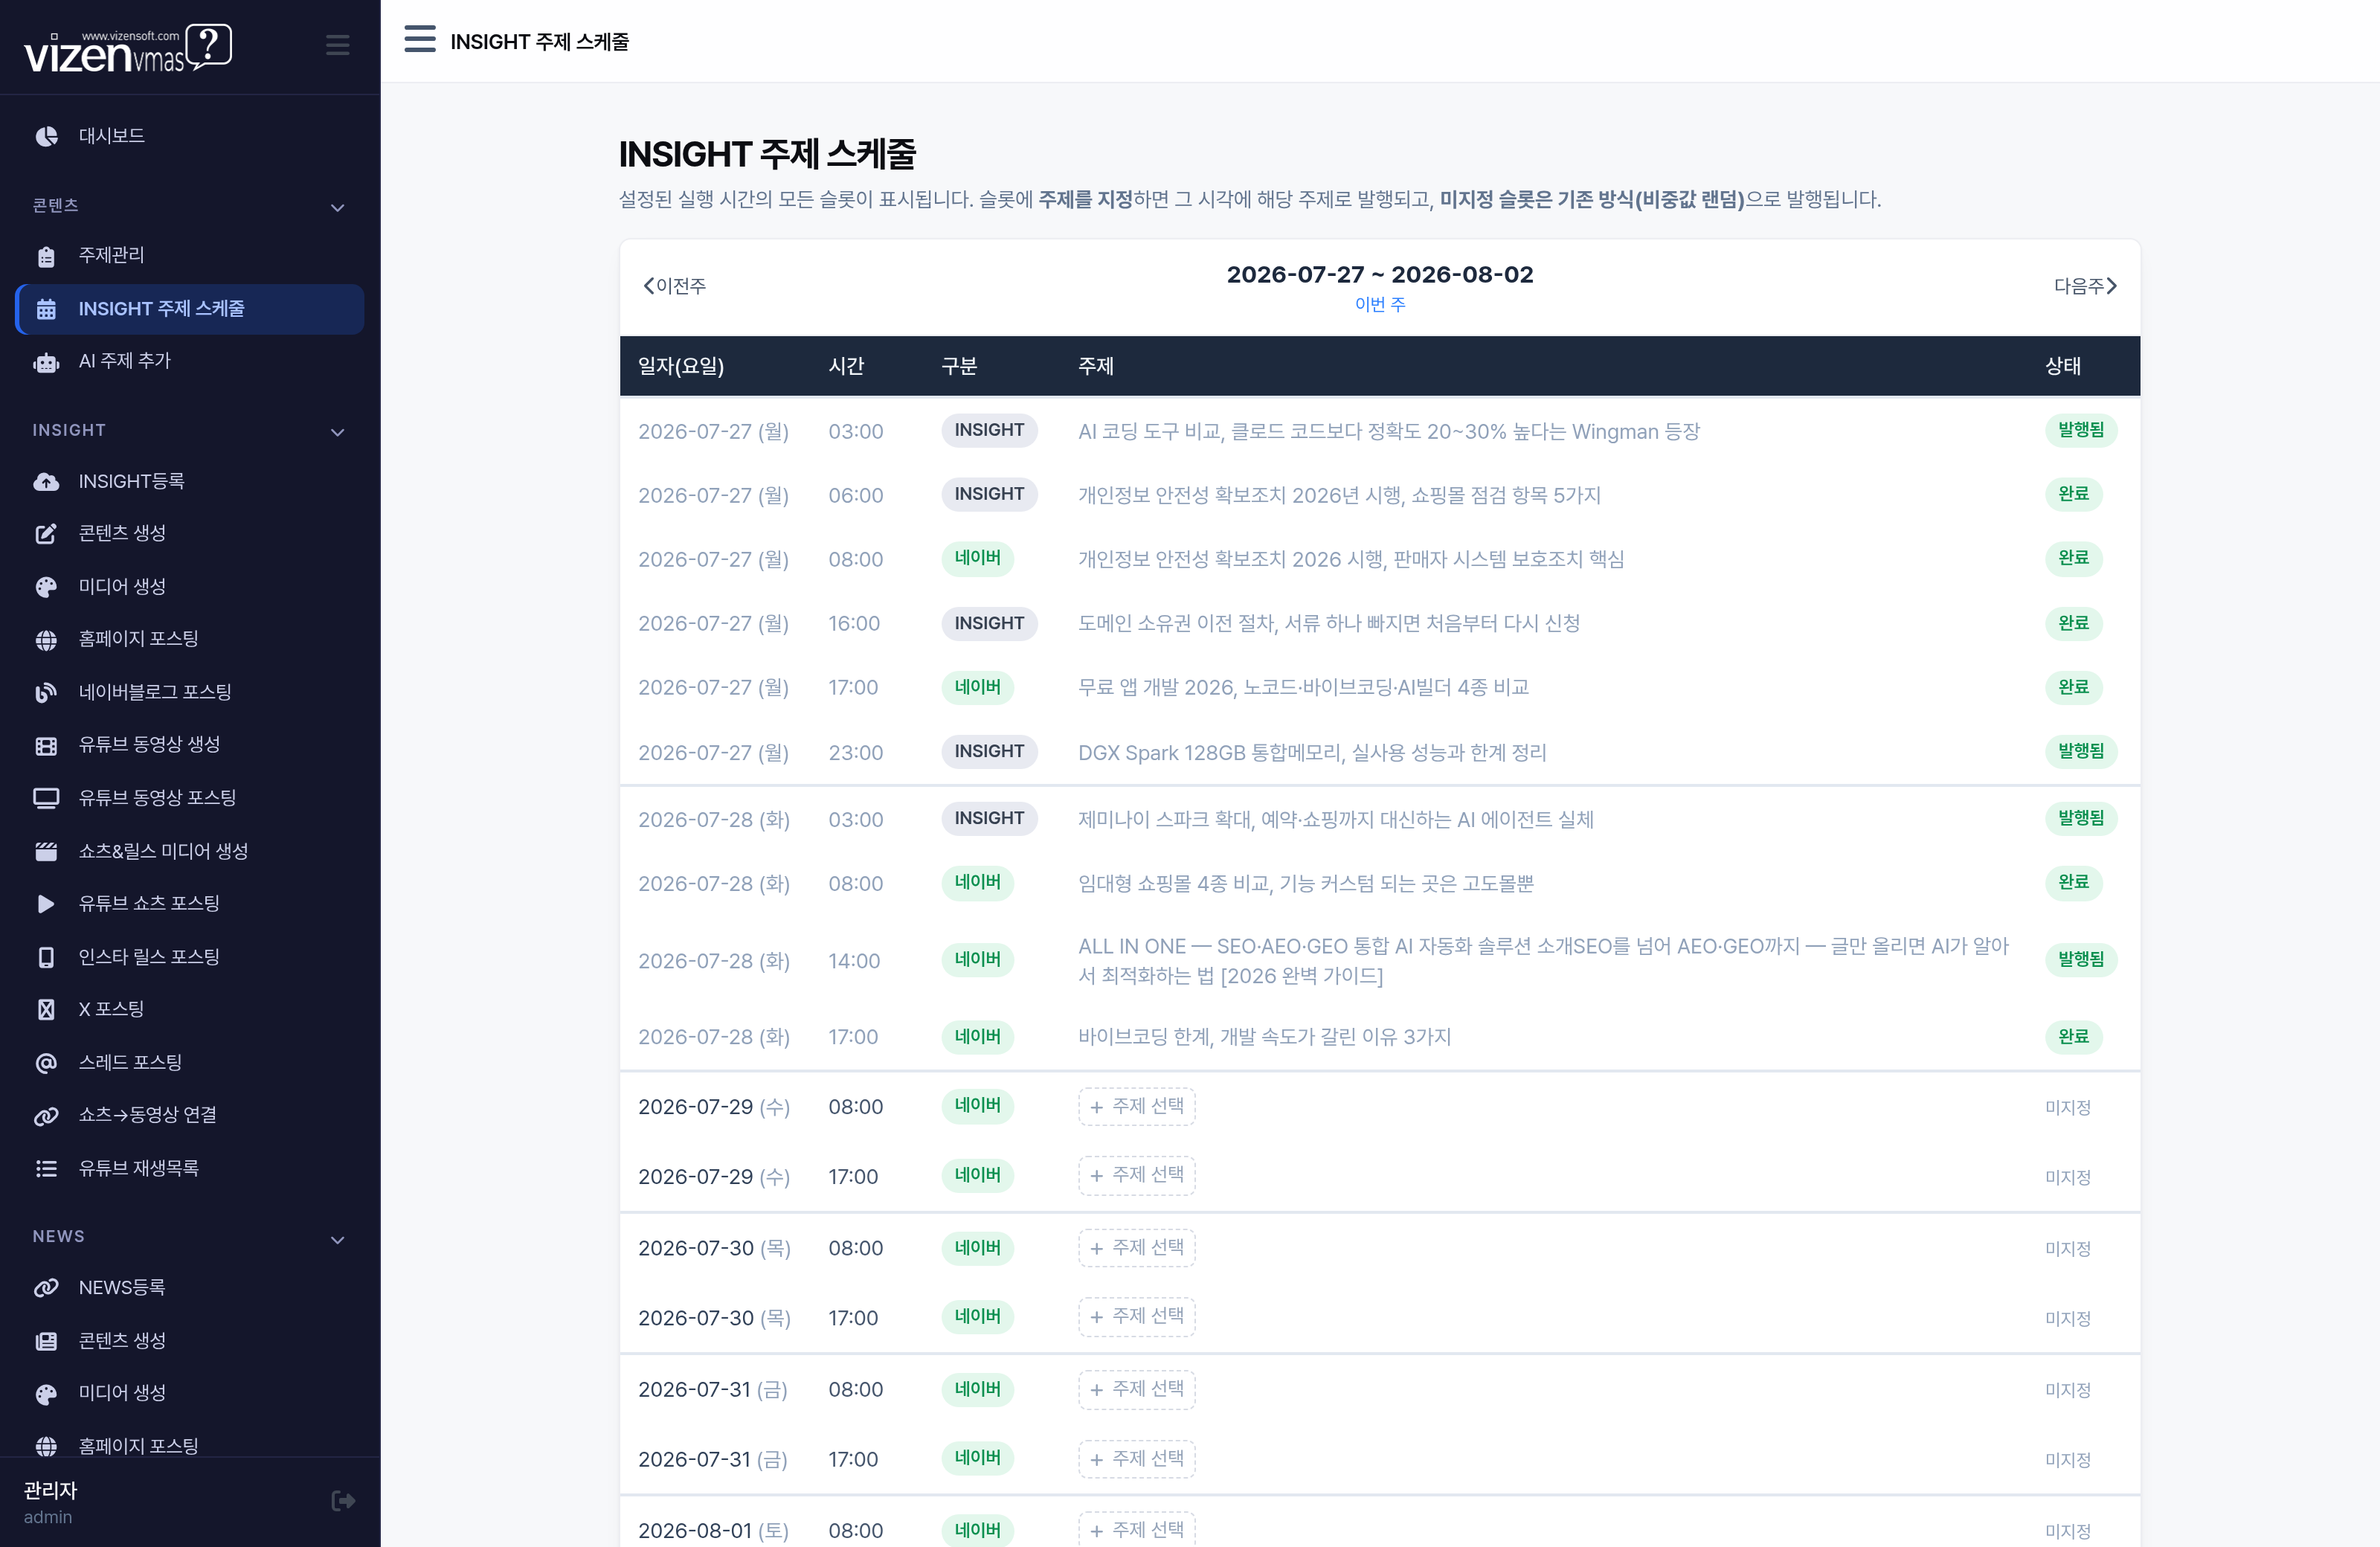Click the 관리자 admin profile name
This screenshot has width=2380, height=1547.
pos(50,1491)
